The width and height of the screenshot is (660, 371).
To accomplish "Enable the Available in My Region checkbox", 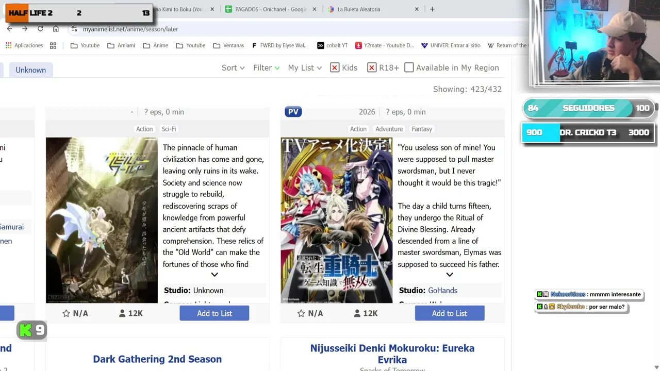I will [x=409, y=68].
